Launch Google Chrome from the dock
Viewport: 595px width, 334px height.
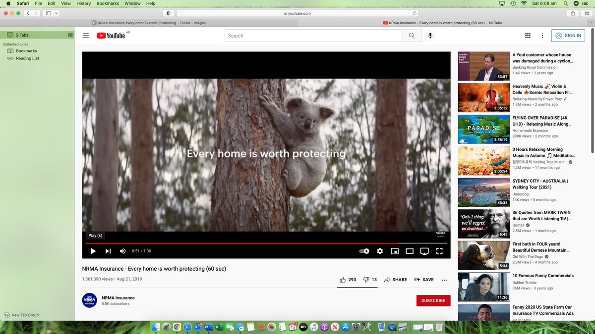pyautogui.click(x=177, y=327)
